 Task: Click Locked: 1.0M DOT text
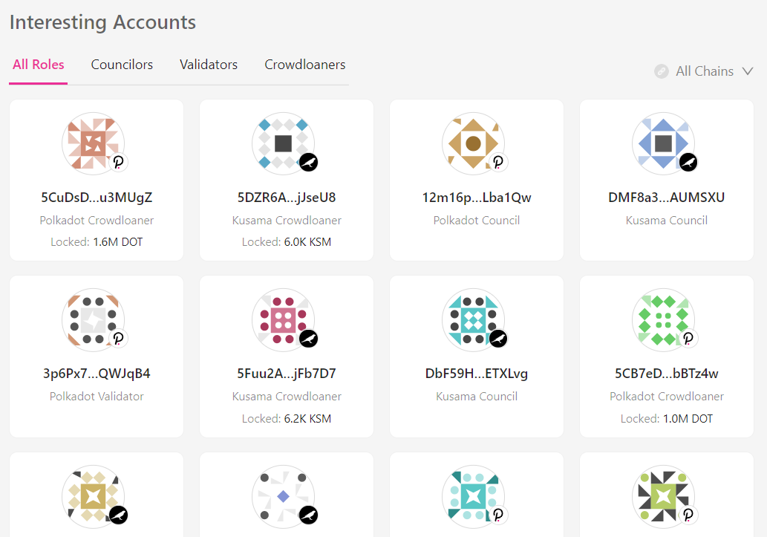tap(666, 419)
